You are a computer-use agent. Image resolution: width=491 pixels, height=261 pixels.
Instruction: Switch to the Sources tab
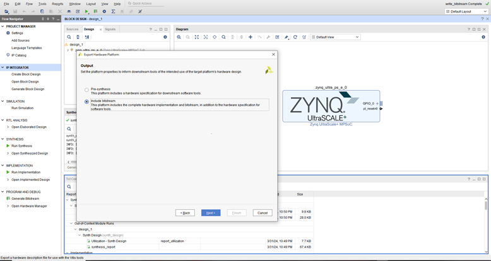73,29
